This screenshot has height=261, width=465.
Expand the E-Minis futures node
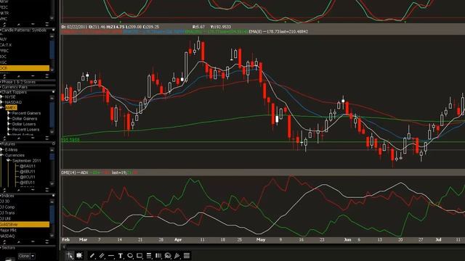coord(1,150)
